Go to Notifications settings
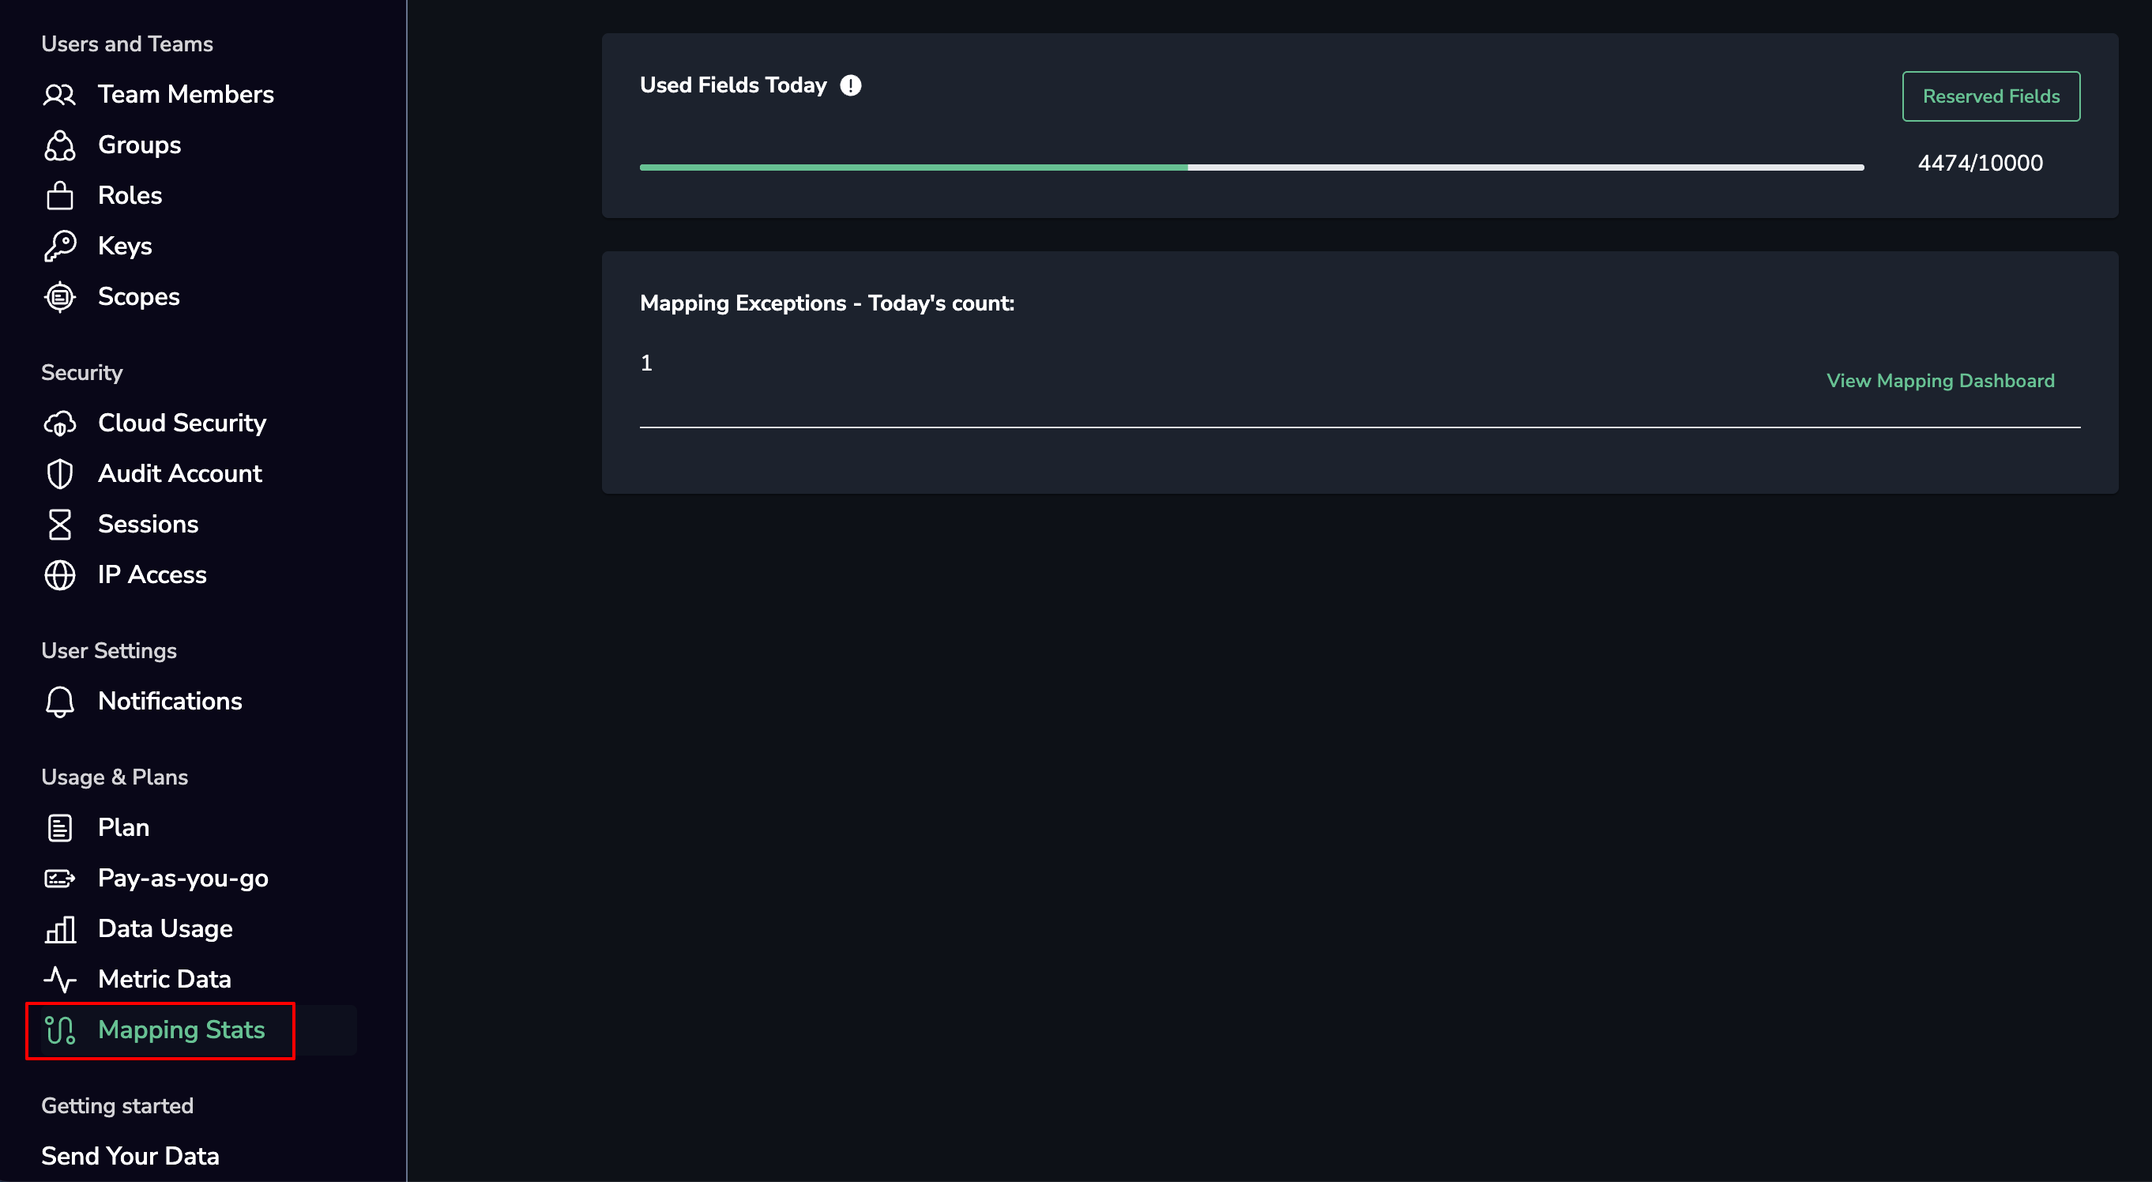The width and height of the screenshot is (2152, 1182). [x=170, y=702]
